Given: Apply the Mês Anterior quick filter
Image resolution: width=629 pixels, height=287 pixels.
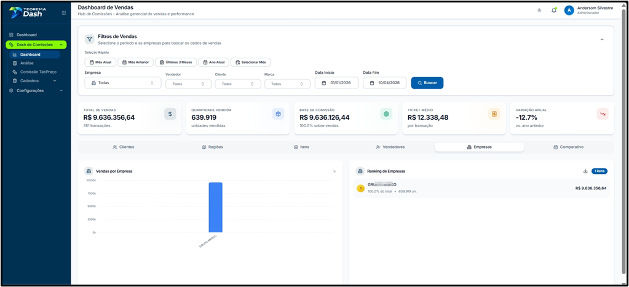Looking at the screenshot, I should (136, 62).
